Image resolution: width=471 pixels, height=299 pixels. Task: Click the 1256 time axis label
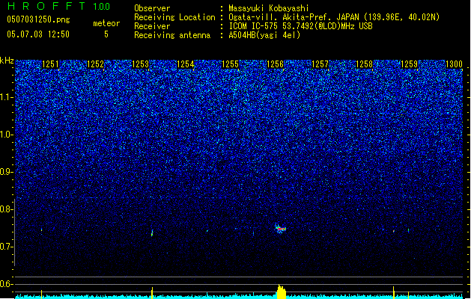pos(275,64)
